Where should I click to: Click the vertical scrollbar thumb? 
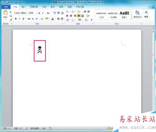153,55
